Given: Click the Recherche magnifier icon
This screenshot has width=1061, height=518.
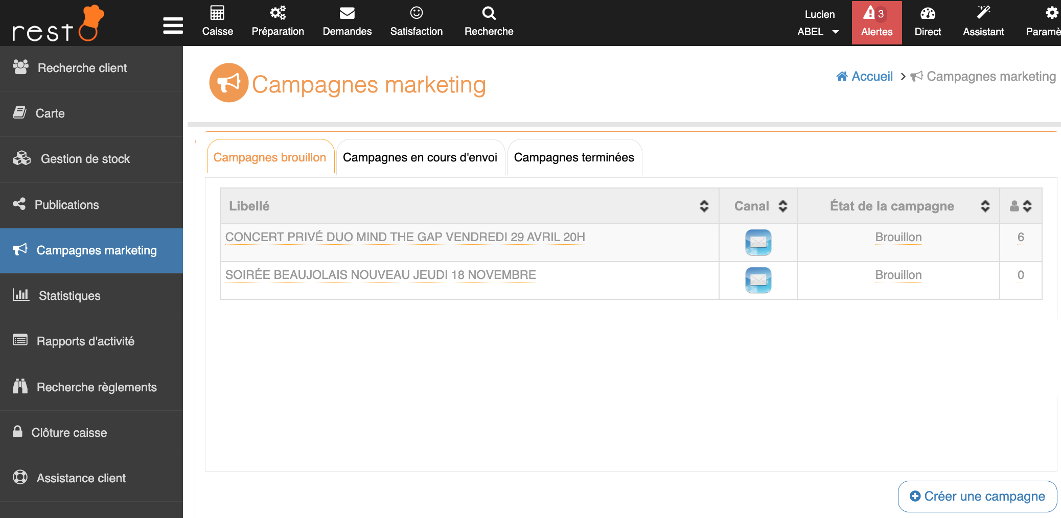Looking at the screenshot, I should [x=489, y=13].
